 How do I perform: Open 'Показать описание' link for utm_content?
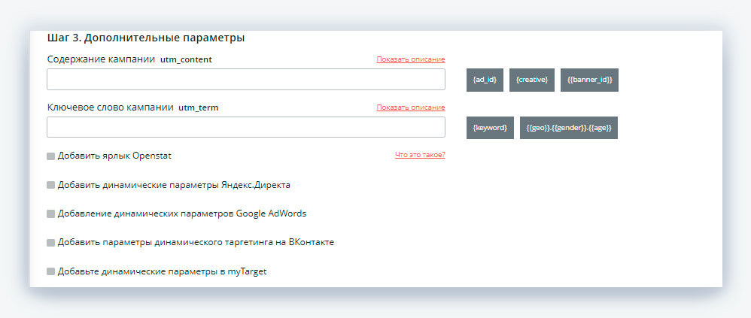[411, 59]
